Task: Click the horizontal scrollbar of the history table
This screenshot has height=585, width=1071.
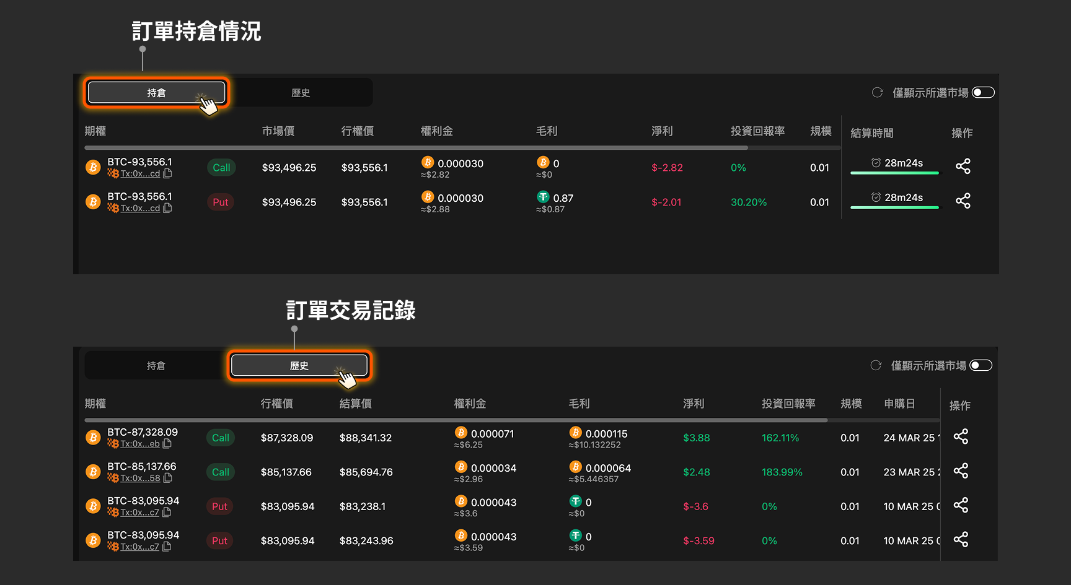Action: pyautogui.click(x=456, y=420)
